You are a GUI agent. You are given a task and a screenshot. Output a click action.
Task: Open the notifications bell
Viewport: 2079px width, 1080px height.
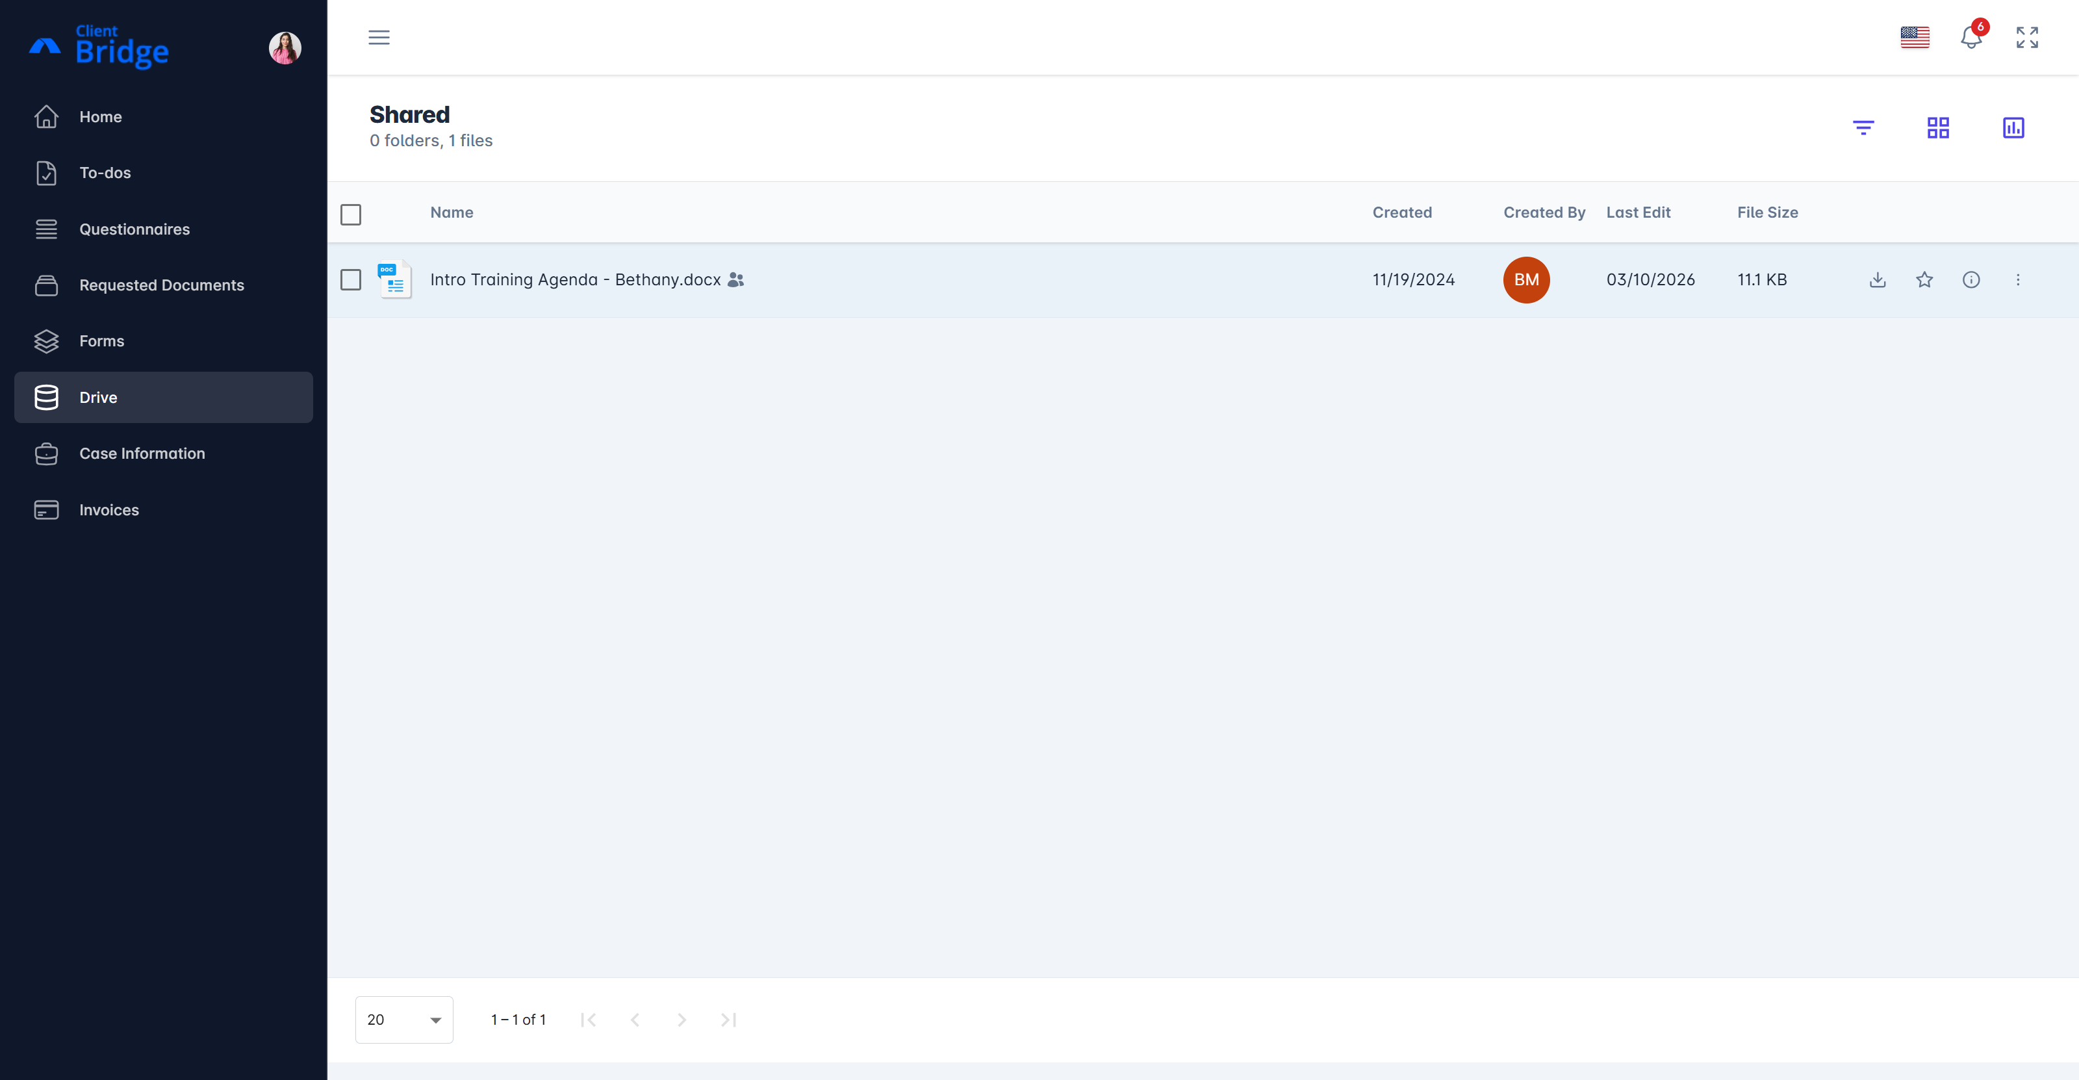(x=1971, y=38)
